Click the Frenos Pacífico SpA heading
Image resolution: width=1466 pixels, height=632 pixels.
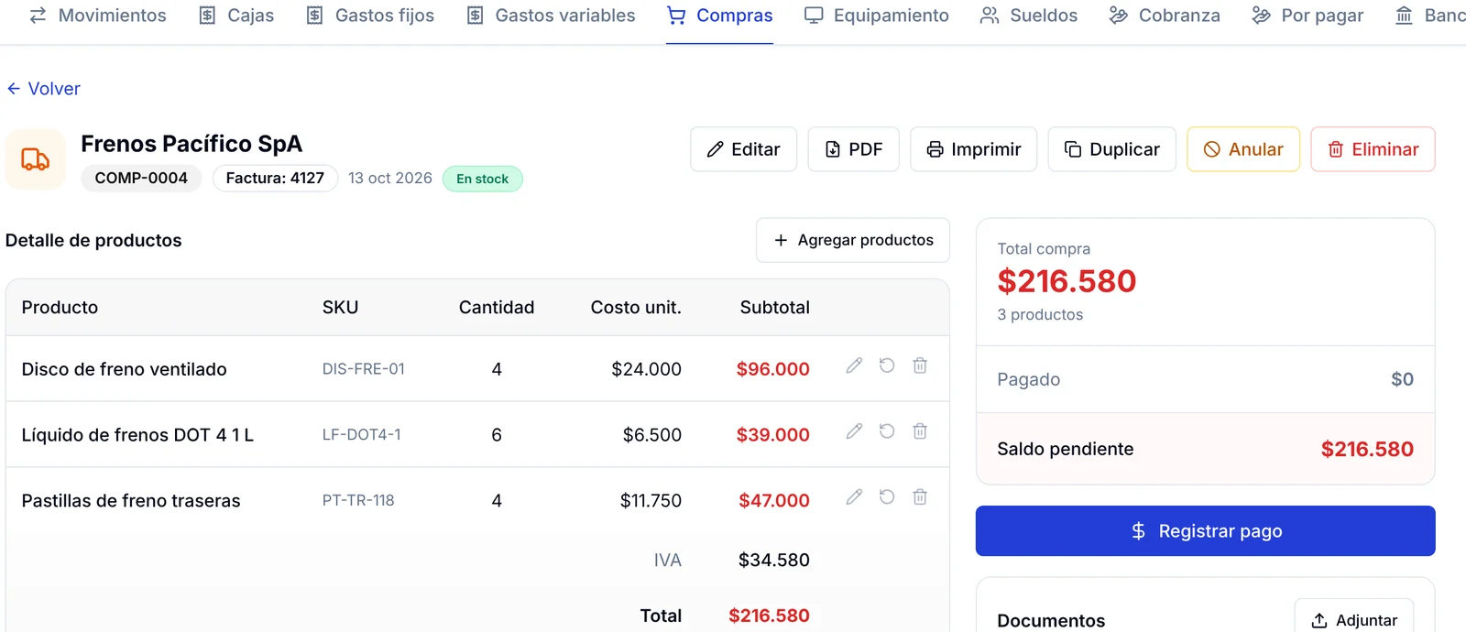click(x=191, y=144)
